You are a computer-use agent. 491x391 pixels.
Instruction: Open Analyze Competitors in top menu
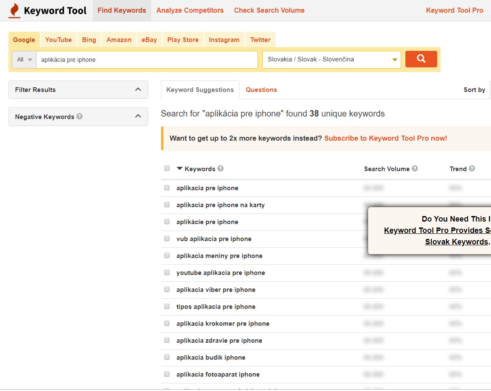coord(190,10)
